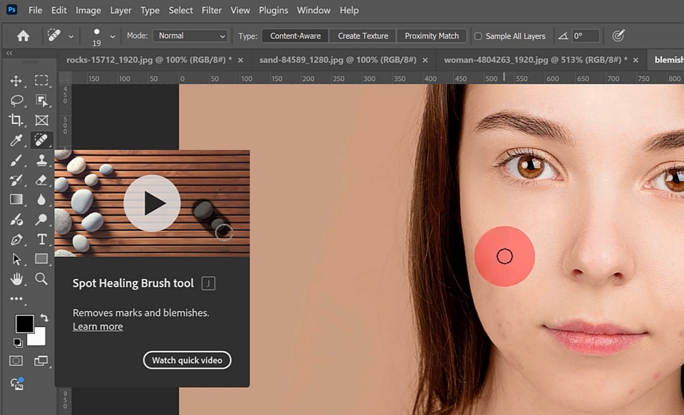
Task: Open the Layer menu
Action: point(121,10)
